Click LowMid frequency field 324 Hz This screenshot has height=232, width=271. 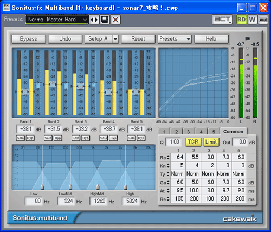66,201
